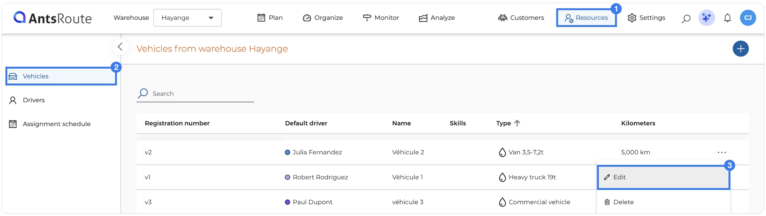The width and height of the screenshot is (766, 216).
Task: Click the 5,000 km value
Action: [x=636, y=152]
